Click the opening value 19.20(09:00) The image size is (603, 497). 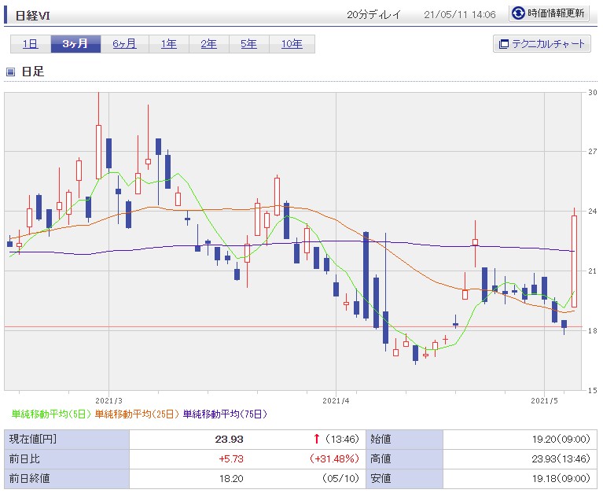pyautogui.click(x=561, y=439)
